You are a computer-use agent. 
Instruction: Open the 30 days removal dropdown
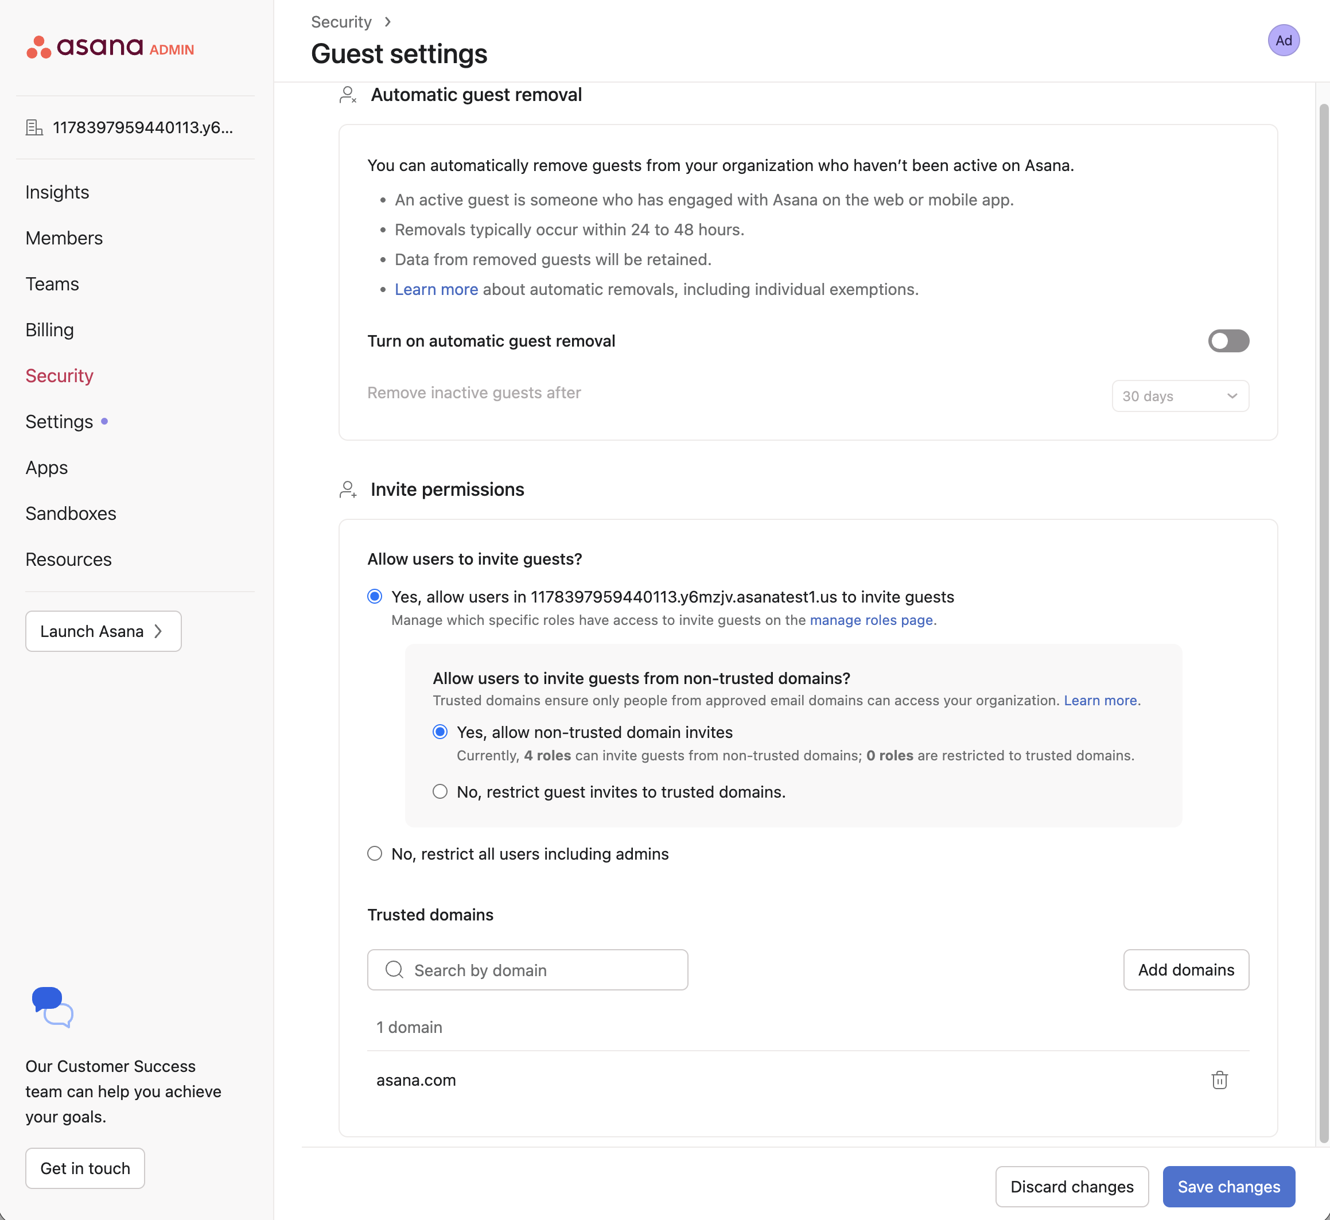1180,396
